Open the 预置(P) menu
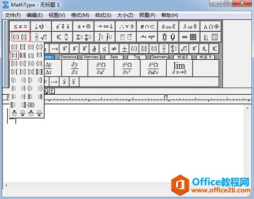 pyautogui.click(x=147, y=15)
